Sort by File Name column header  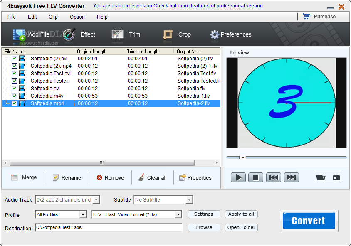coord(38,52)
